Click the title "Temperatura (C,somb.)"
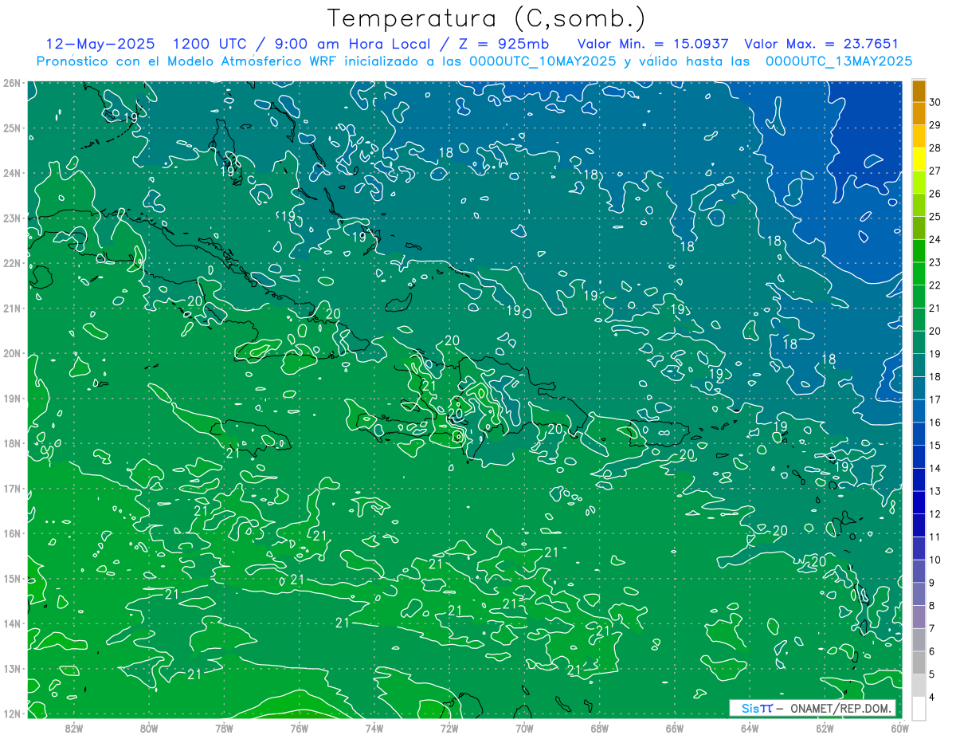Image resolution: width=956 pixels, height=739 pixels. (486, 19)
